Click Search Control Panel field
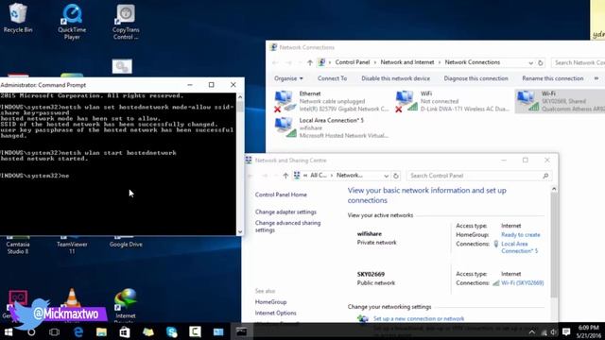The width and height of the screenshot is (605, 340). click(479, 176)
